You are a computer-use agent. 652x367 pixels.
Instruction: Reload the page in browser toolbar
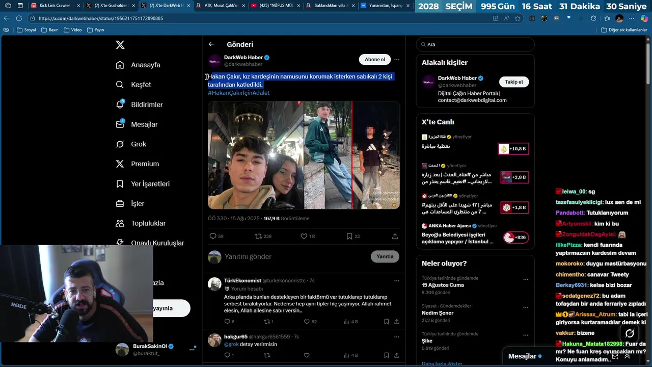(19, 18)
